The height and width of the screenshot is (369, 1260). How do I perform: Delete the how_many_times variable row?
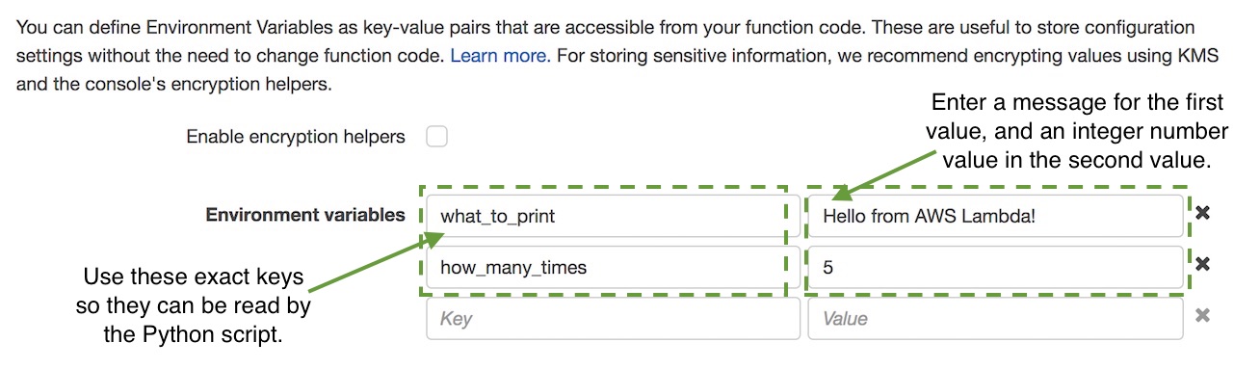click(1202, 265)
